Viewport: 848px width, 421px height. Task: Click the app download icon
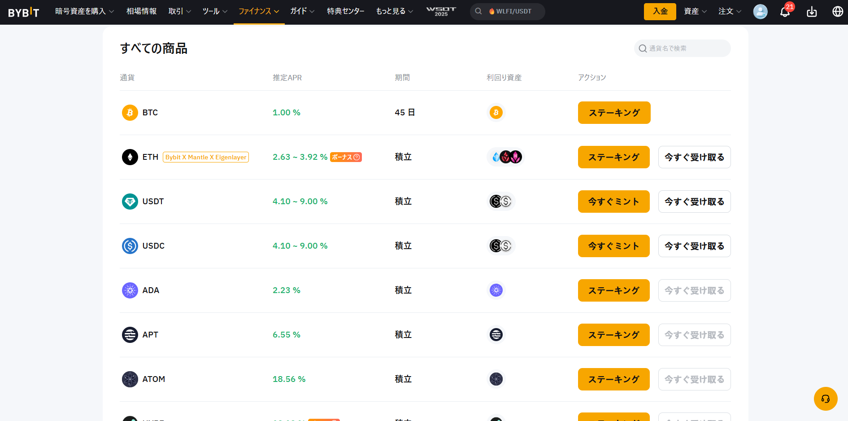(812, 12)
